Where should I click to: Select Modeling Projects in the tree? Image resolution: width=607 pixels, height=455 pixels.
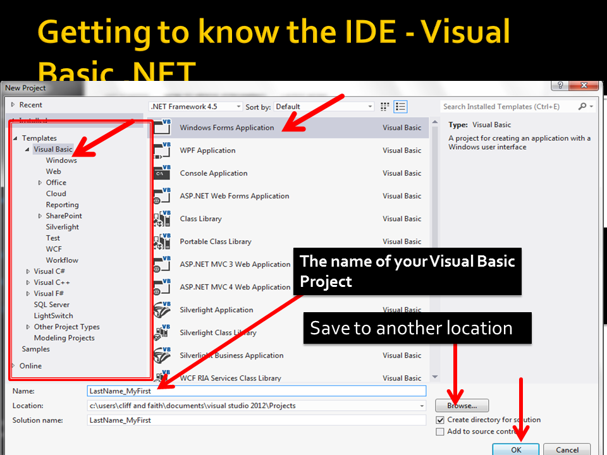click(64, 337)
